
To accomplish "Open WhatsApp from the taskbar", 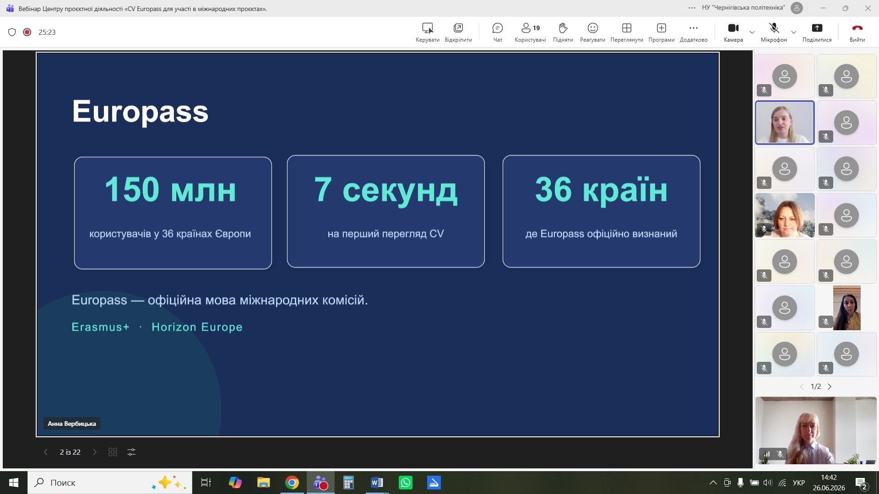I will (x=406, y=483).
